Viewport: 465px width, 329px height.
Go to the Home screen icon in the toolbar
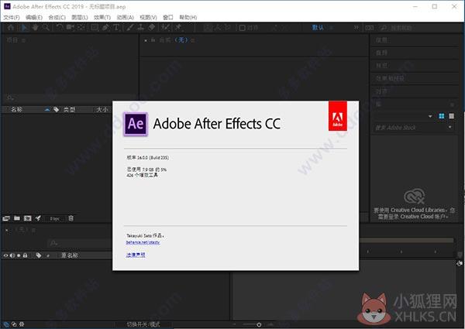(11, 28)
